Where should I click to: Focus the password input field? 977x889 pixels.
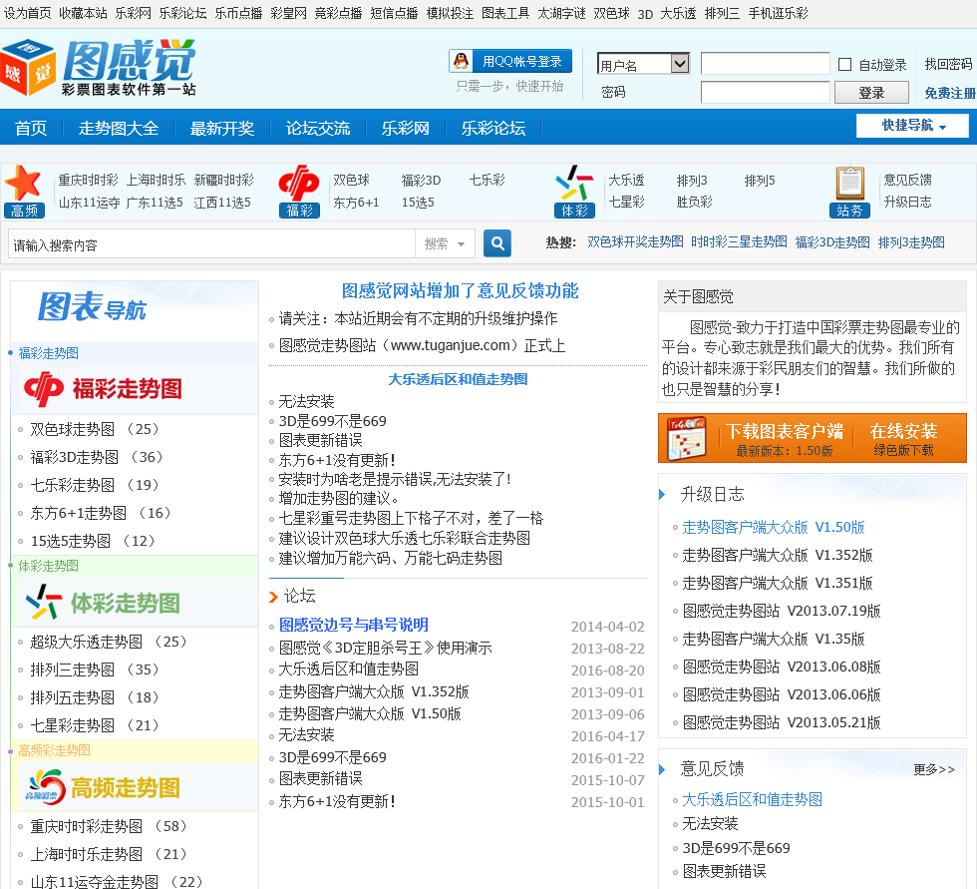click(766, 92)
